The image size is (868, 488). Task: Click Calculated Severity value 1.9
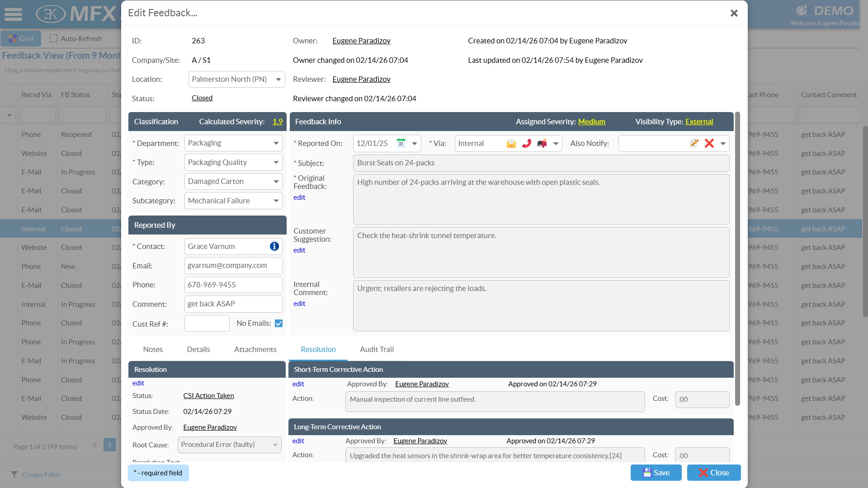pyautogui.click(x=278, y=122)
